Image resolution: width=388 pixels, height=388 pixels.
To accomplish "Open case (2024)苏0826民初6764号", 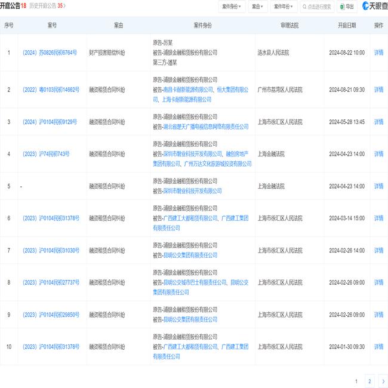I will (x=50, y=53).
